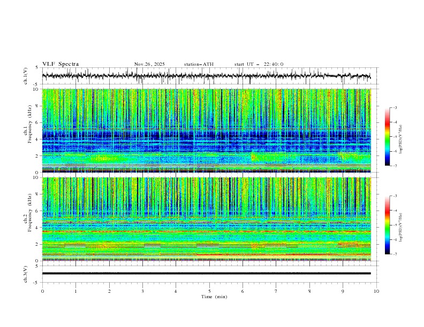424x327 pixels.
Task: Click the time axis tick label "0"
Action: point(42,291)
